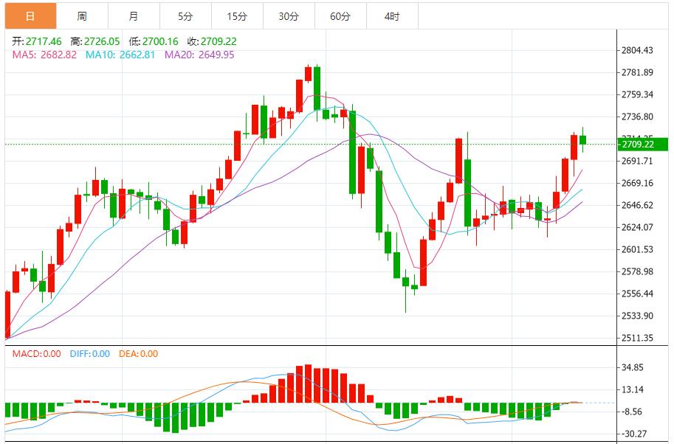Viewport: 674px width, 444px height.
Task: Click the 2804.43 price axis label
Action: [x=637, y=51]
